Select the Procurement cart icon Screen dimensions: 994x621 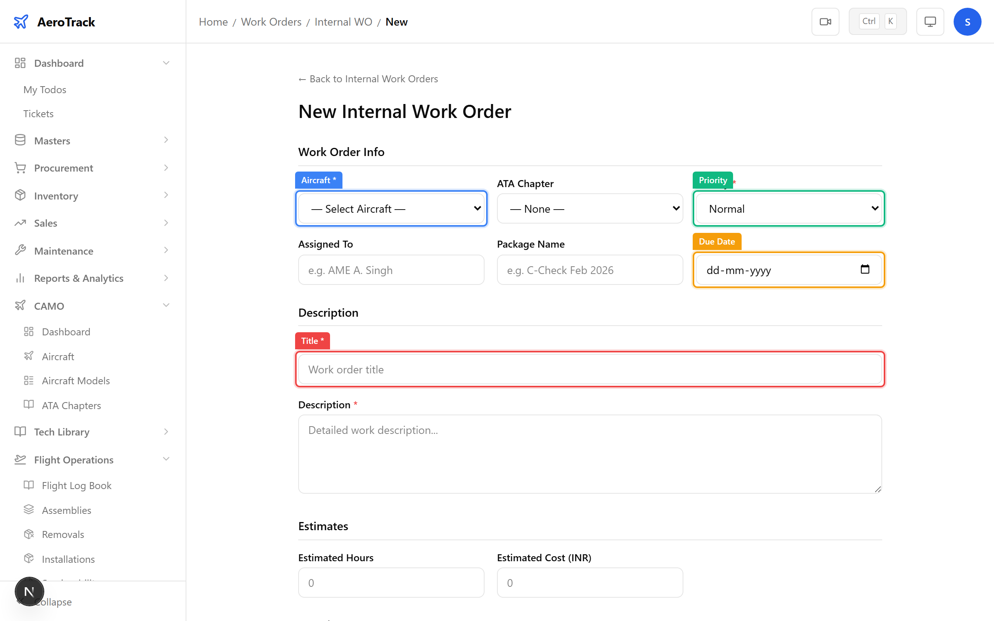(x=20, y=168)
